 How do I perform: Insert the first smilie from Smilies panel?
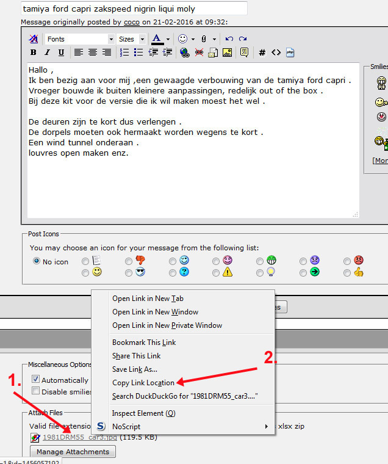point(381,82)
